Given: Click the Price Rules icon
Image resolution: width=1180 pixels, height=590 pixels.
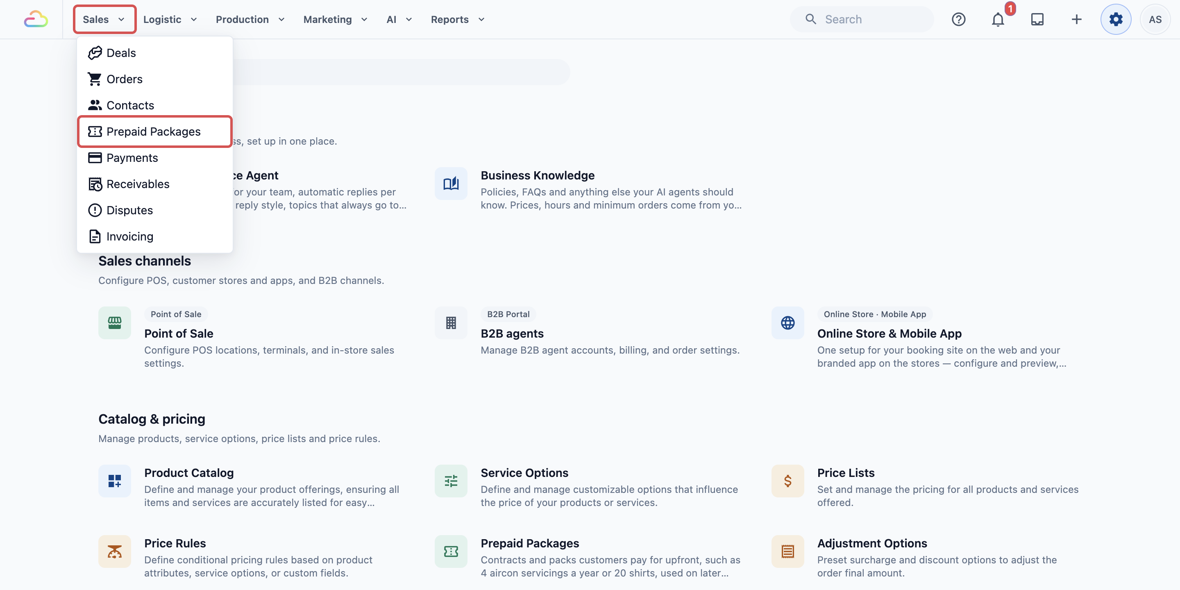Looking at the screenshot, I should point(115,551).
